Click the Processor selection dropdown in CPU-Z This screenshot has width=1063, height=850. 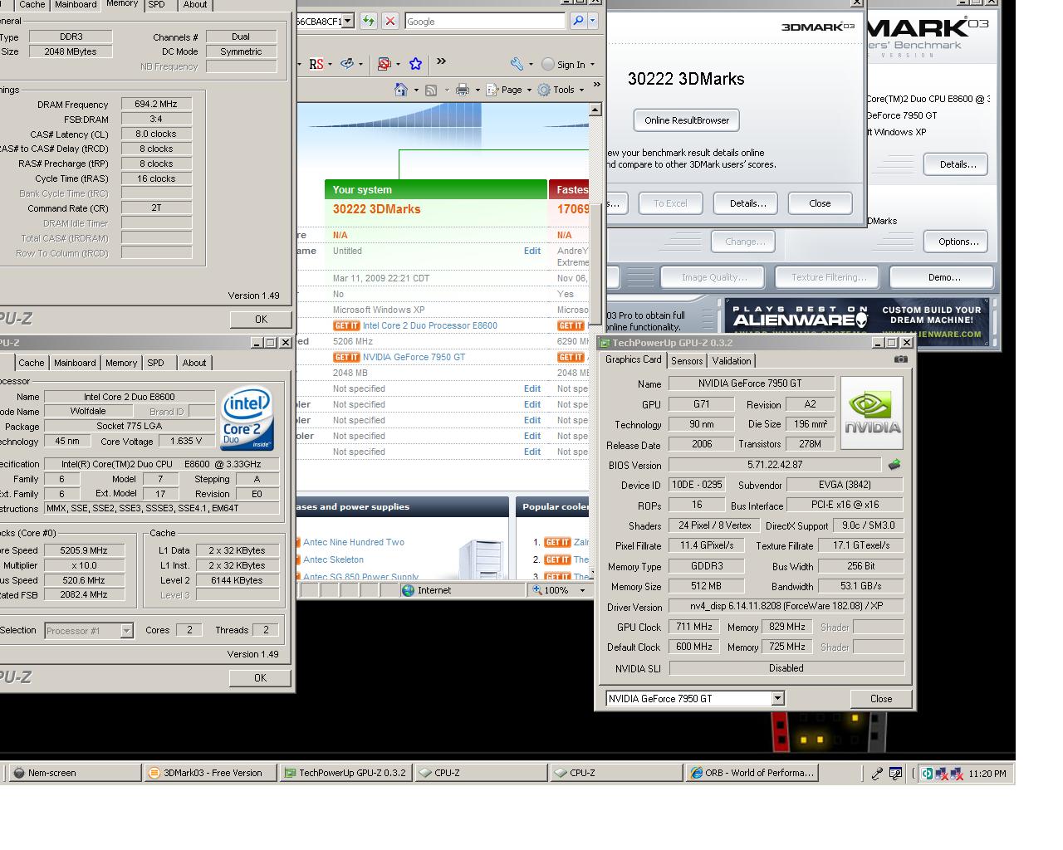[x=89, y=631]
